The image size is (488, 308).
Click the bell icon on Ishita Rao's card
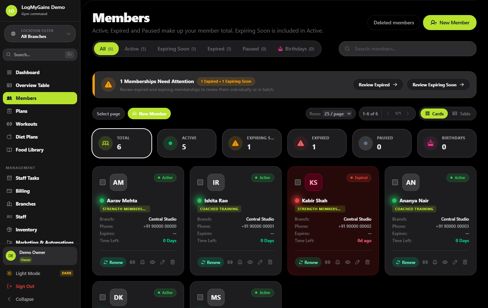[240, 262]
